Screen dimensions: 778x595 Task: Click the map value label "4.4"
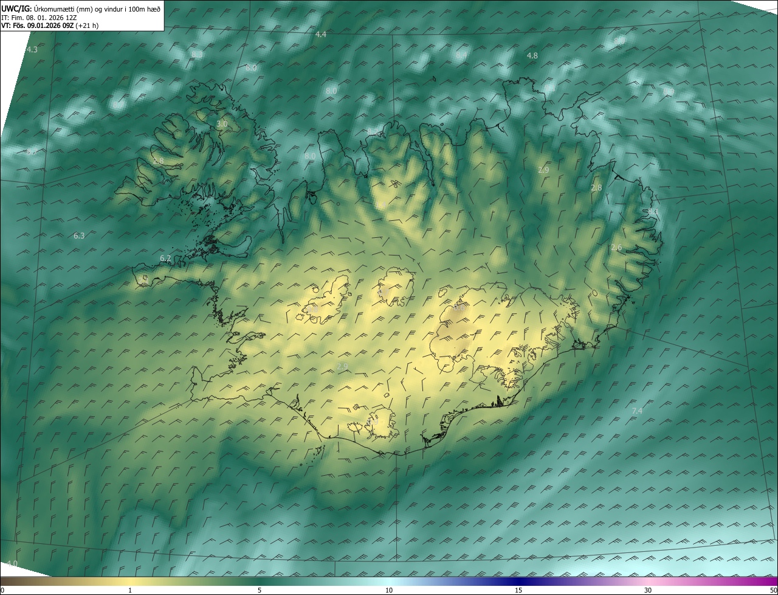click(x=321, y=34)
